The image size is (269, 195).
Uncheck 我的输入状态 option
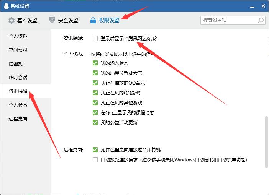click(95, 63)
